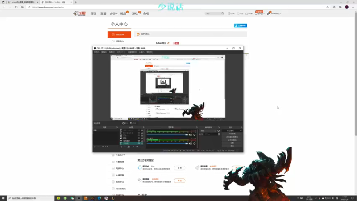Open Microsoft Edge icon in taskbar

point(99,198)
